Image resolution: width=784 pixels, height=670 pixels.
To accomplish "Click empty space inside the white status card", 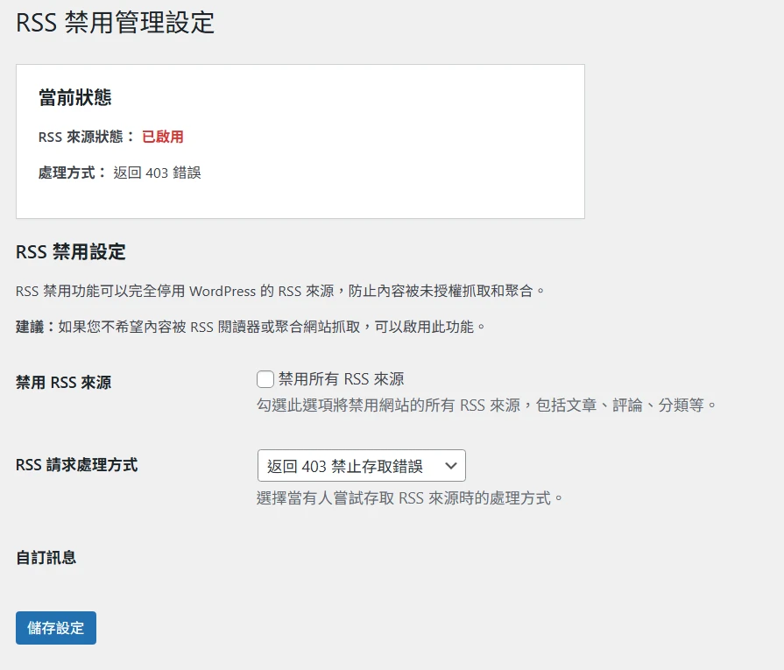I will click(x=400, y=150).
